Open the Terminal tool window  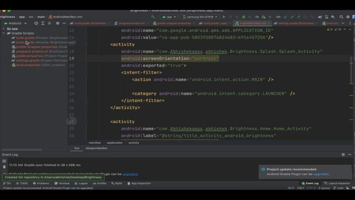(62, 183)
